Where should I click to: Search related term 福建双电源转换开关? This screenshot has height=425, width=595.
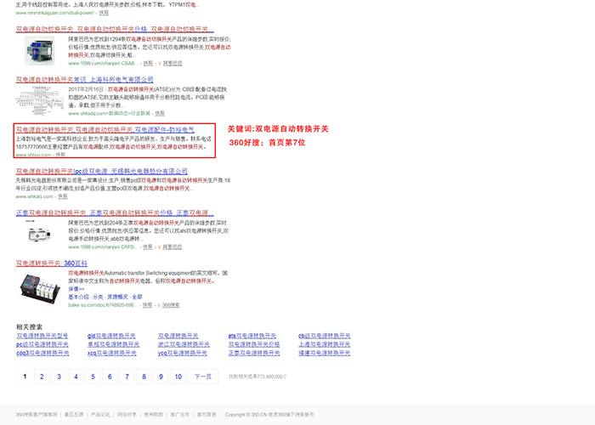click(x=325, y=354)
